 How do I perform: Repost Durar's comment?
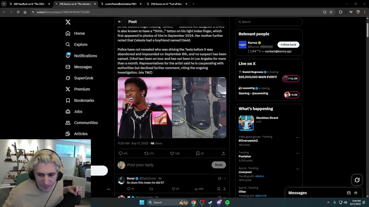coord(151,189)
